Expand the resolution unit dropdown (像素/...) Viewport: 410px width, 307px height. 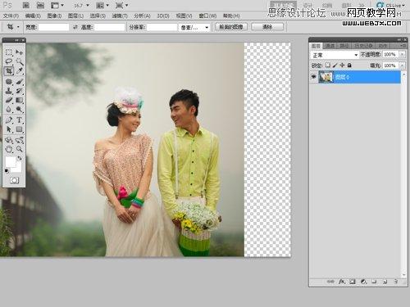pyautogui.click(x=194, y=27)
